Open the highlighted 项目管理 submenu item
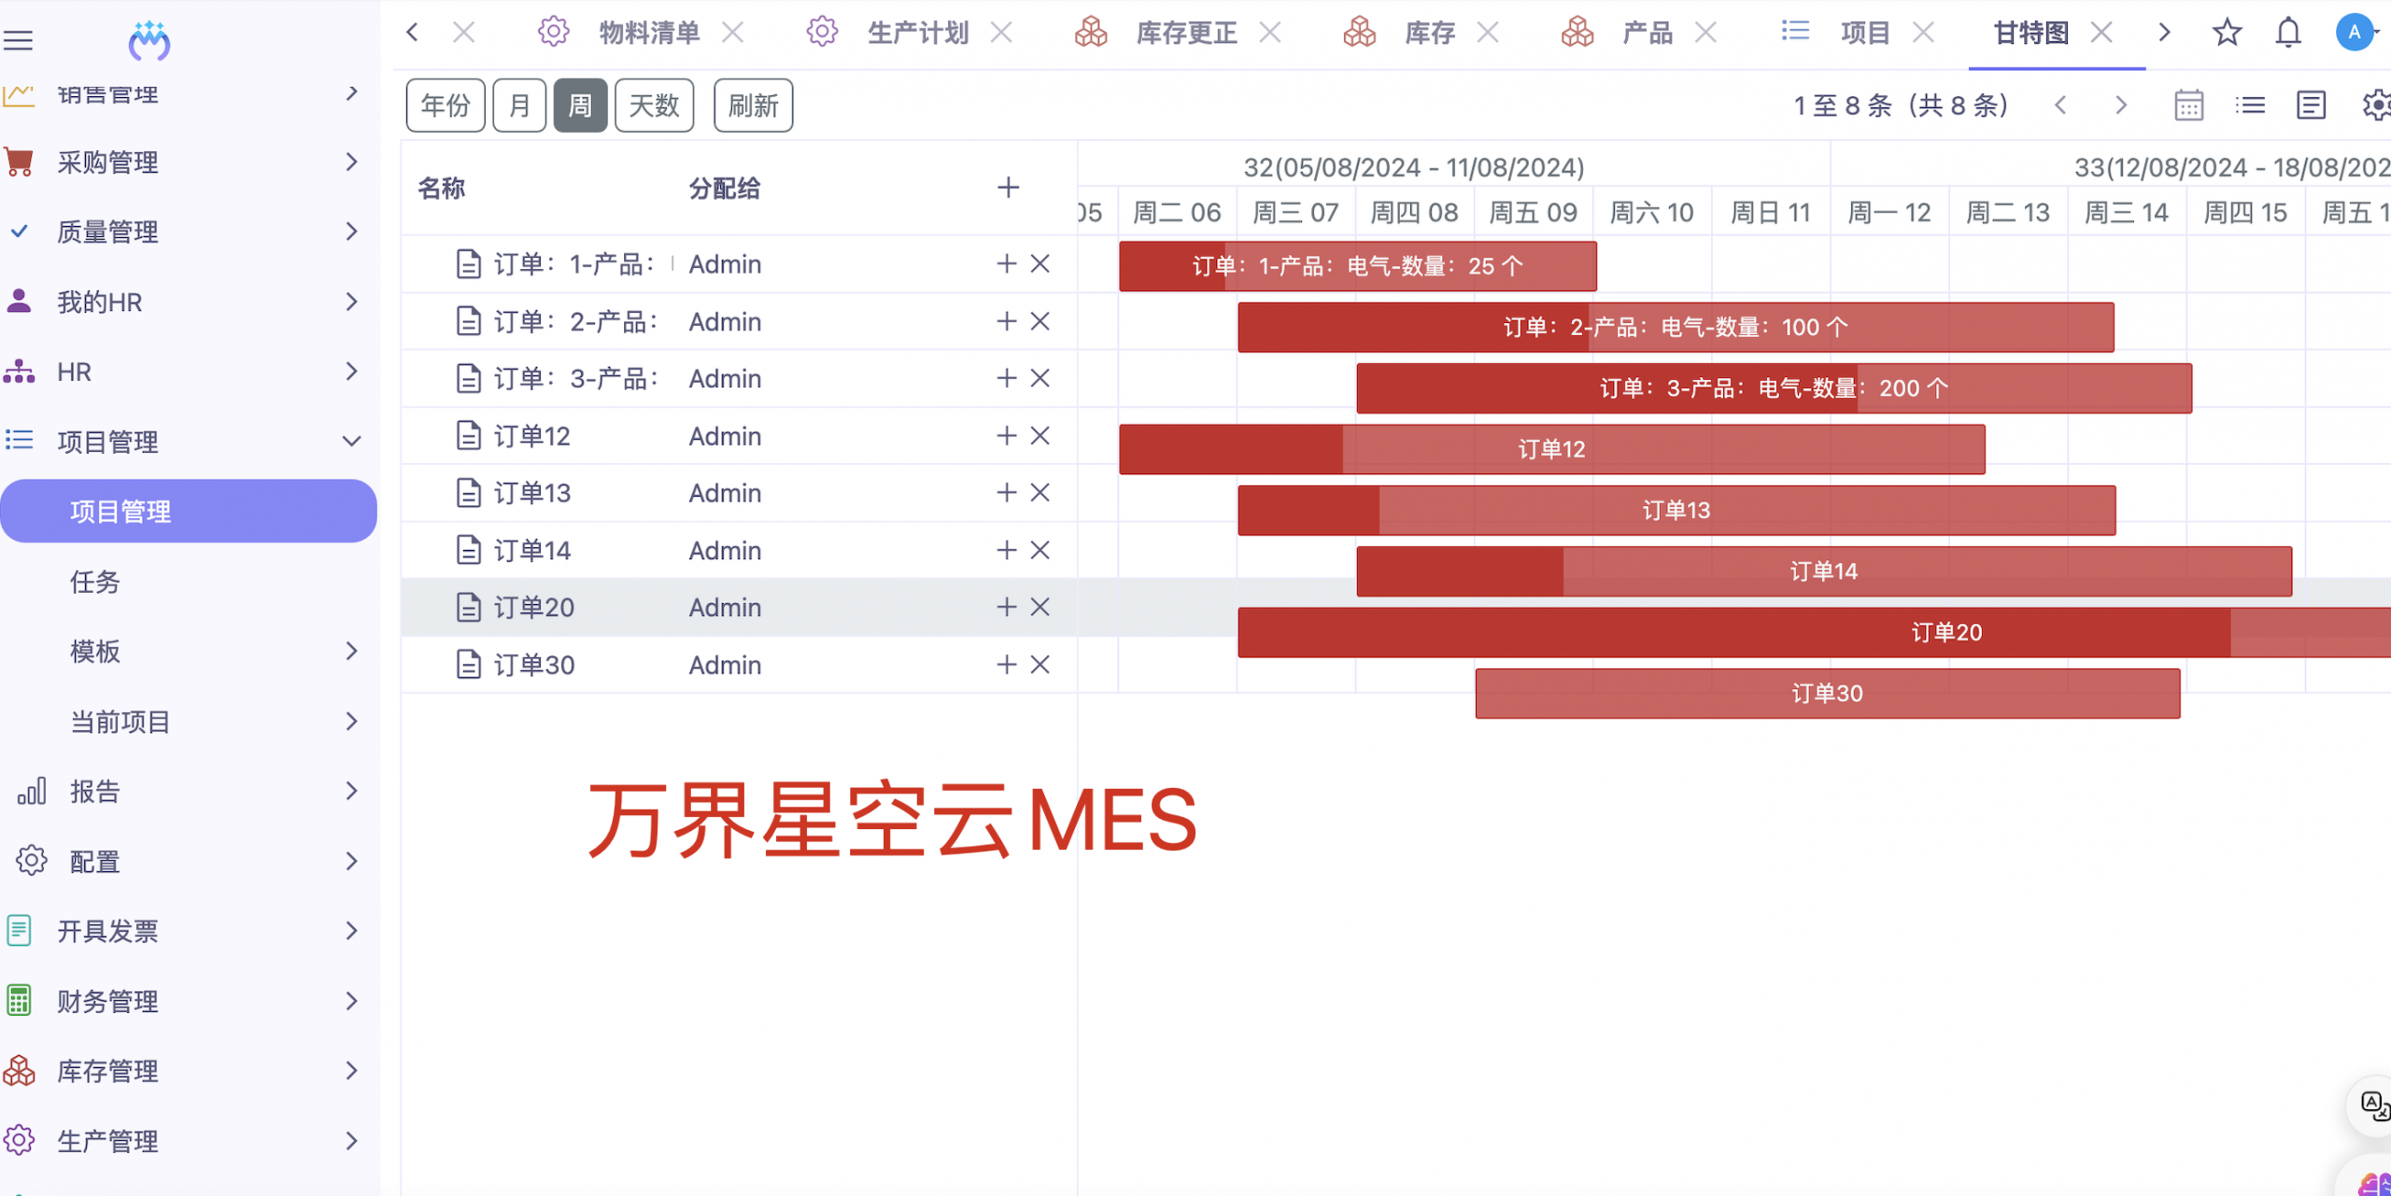 point(189,511)
